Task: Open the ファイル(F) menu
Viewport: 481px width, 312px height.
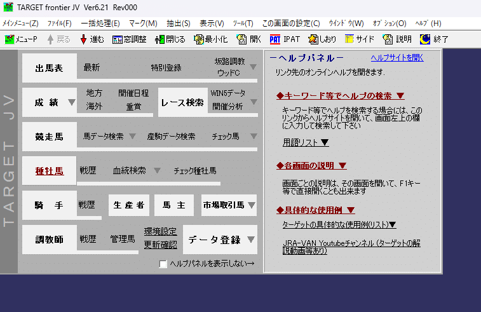Action: 60,24
